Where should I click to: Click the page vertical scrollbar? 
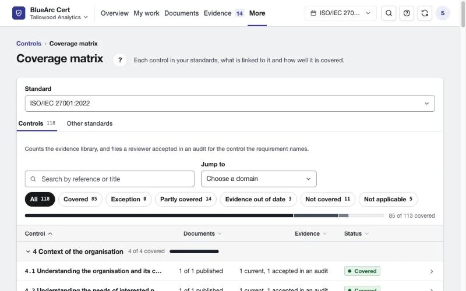coord(463,13)
